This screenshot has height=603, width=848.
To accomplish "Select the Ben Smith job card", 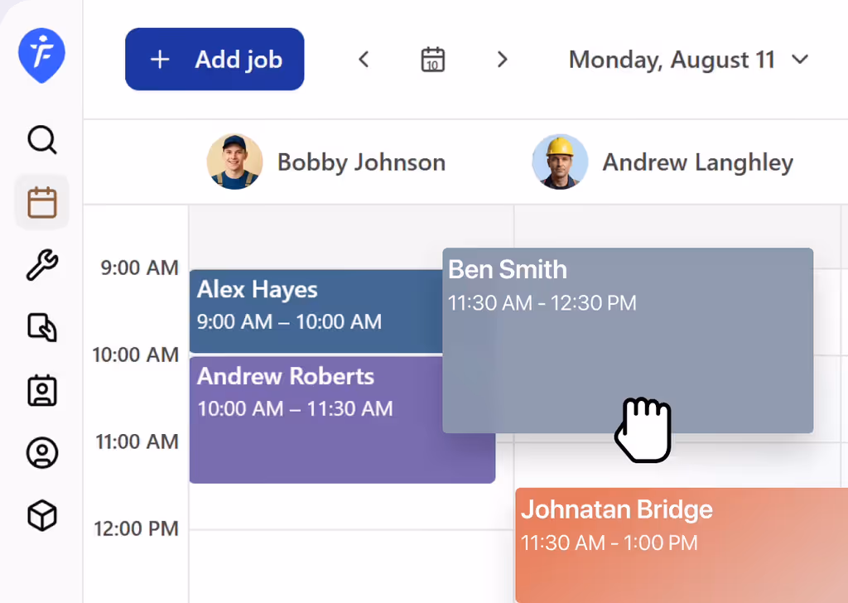I will point(628,340).
